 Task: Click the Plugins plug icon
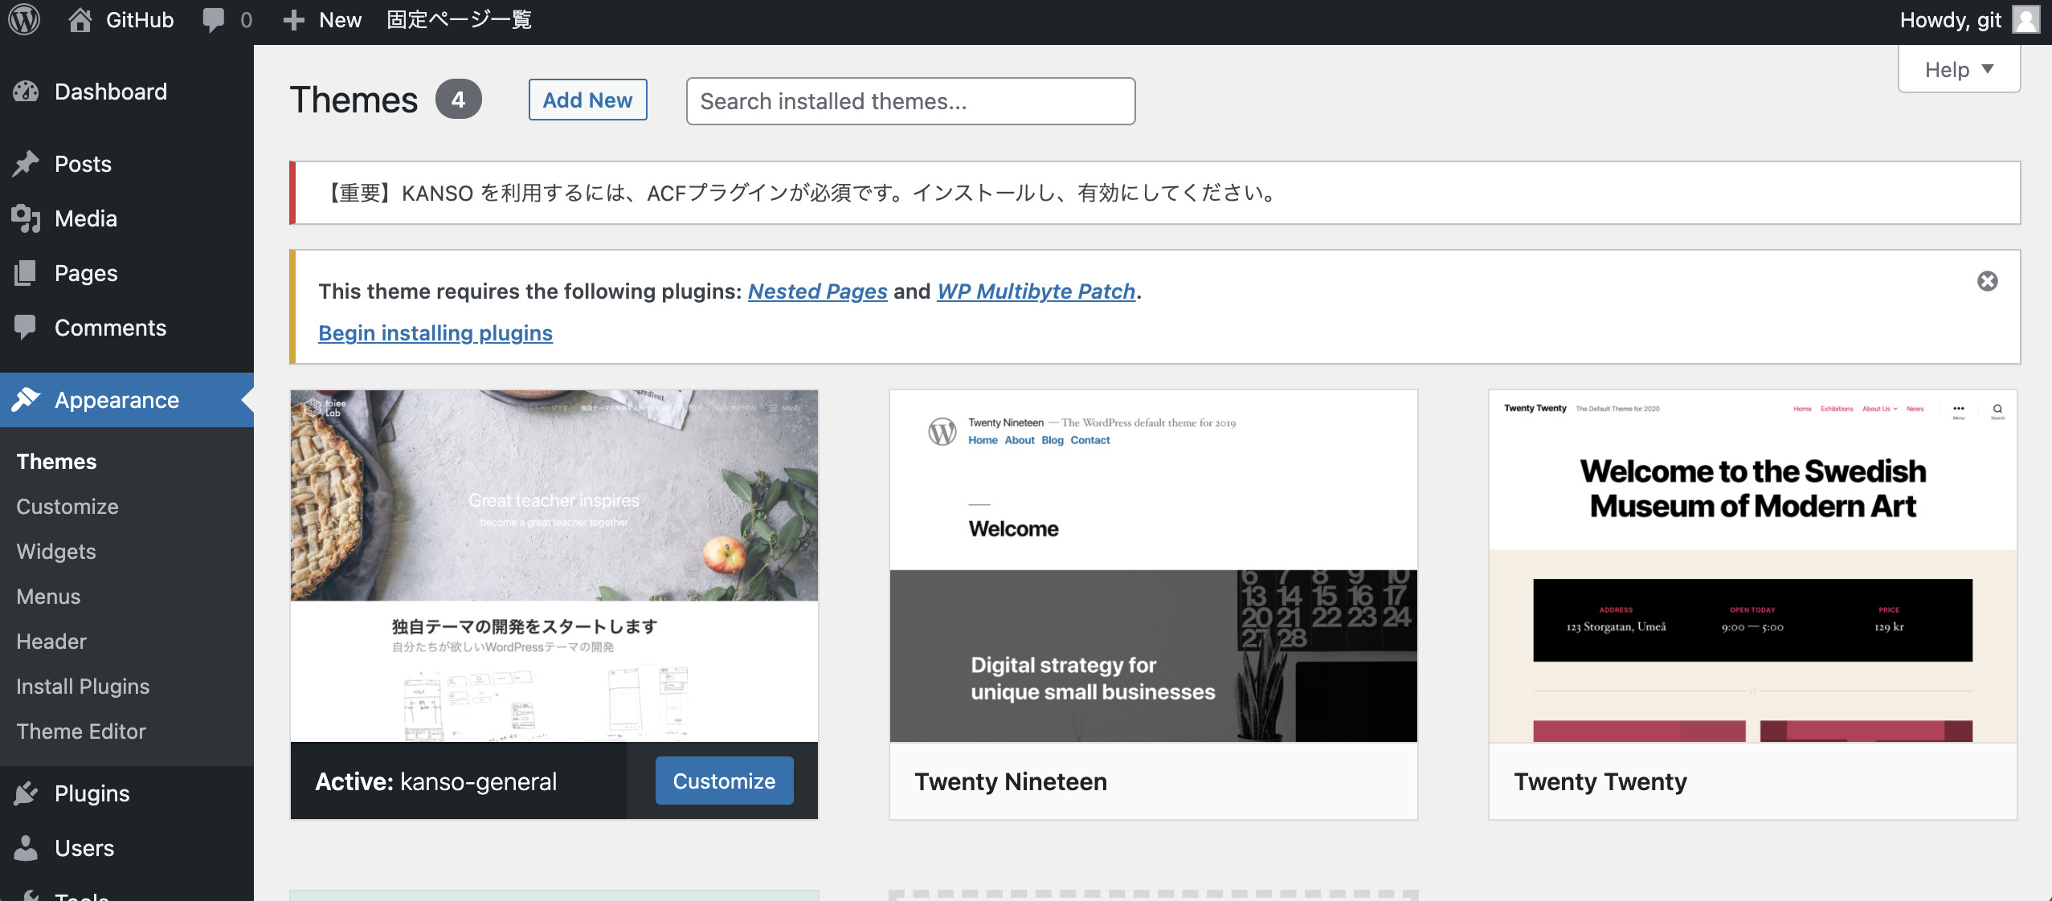point(26,793)
